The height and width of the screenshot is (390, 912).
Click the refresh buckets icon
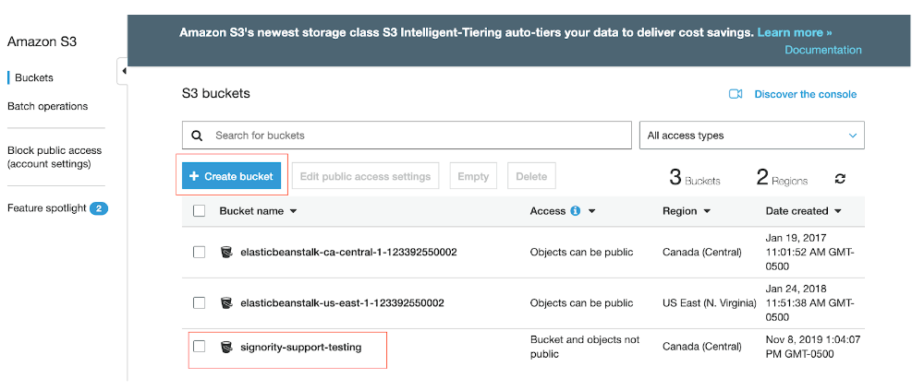(x=840, y=178)
